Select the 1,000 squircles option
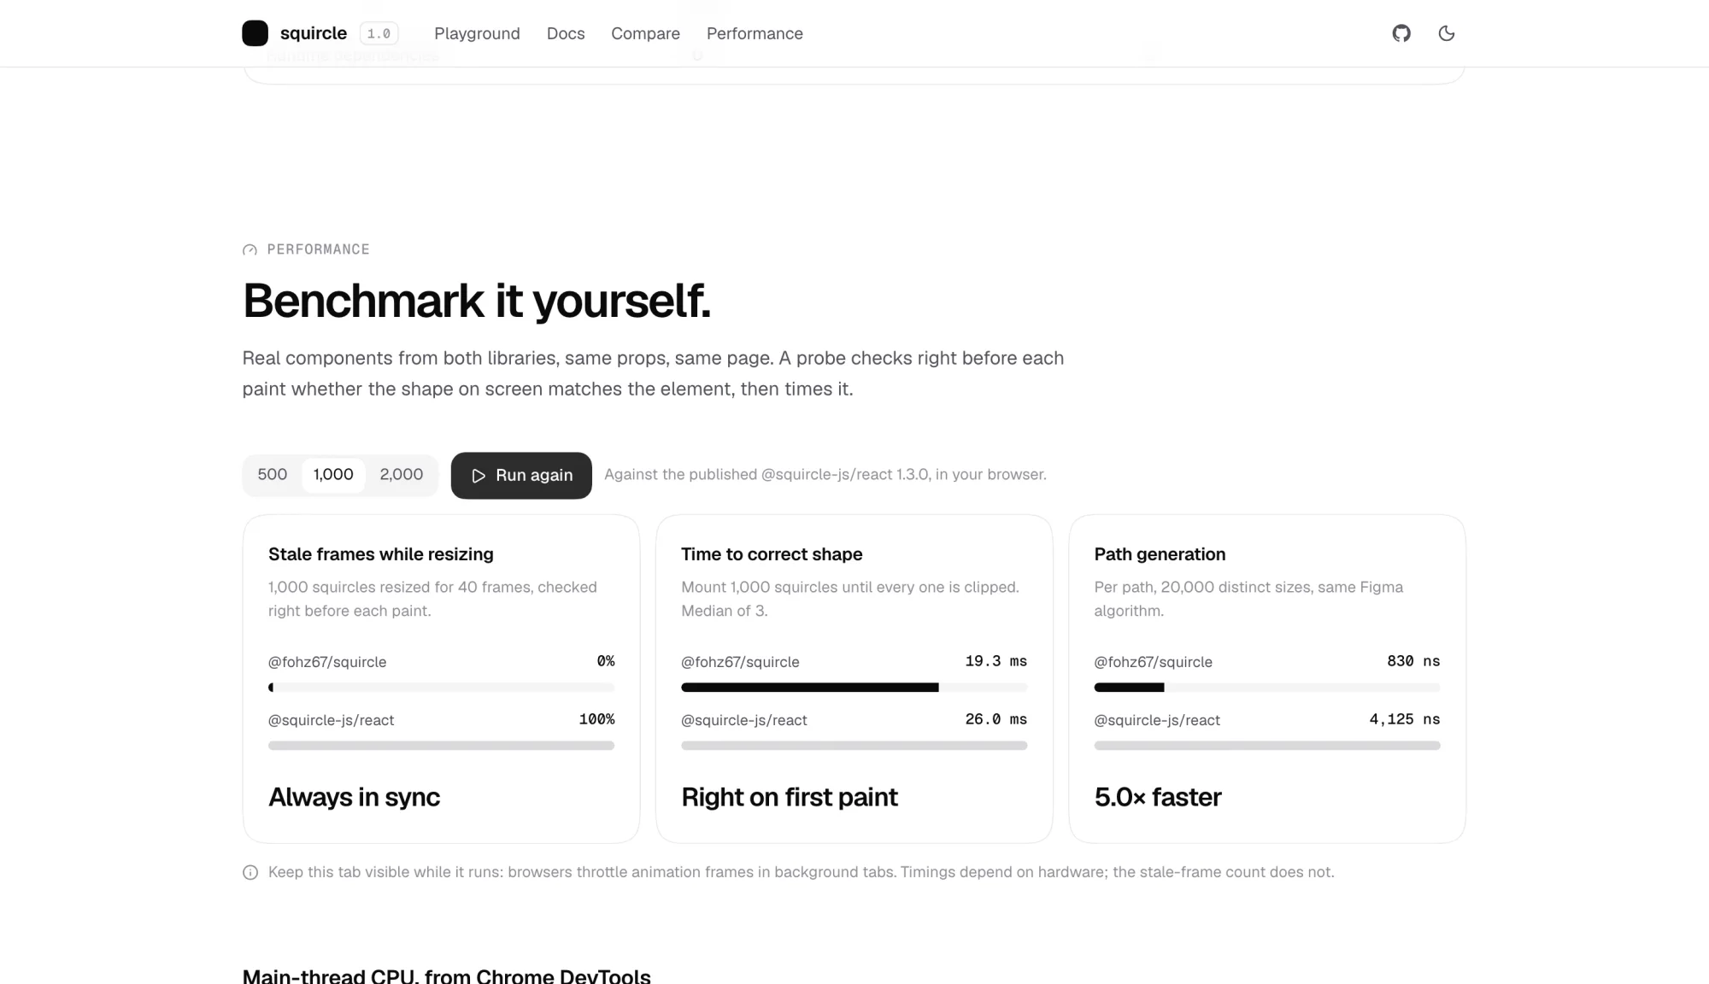 pyautogui.click(x=333, y=475)
